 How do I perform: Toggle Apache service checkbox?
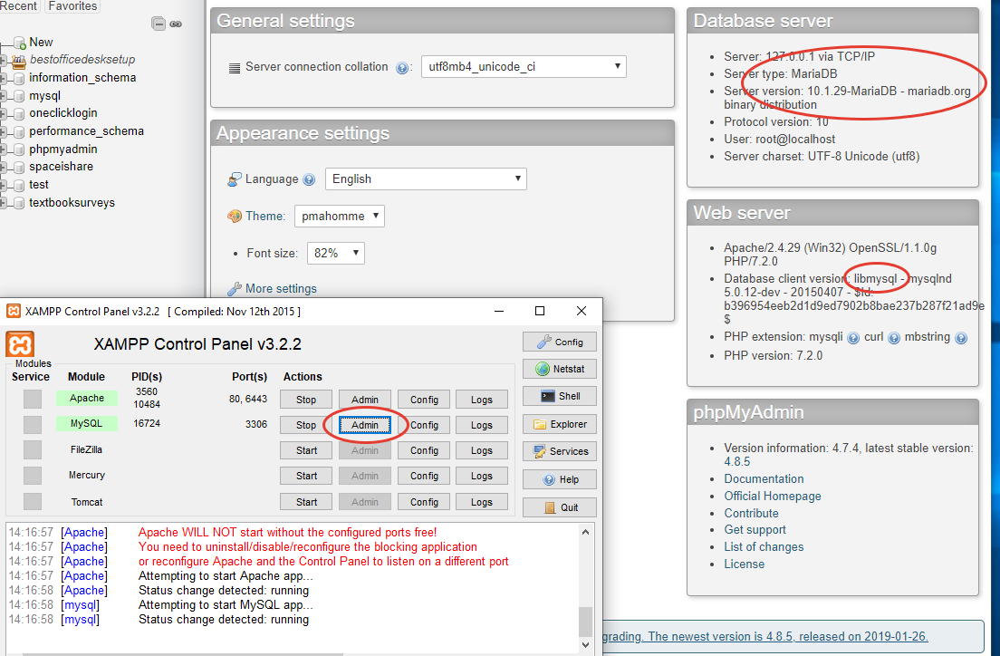33,399
